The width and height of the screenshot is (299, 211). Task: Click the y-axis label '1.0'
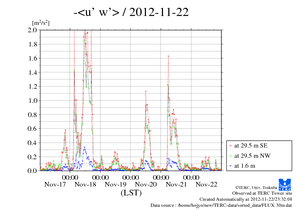point(32,101)
